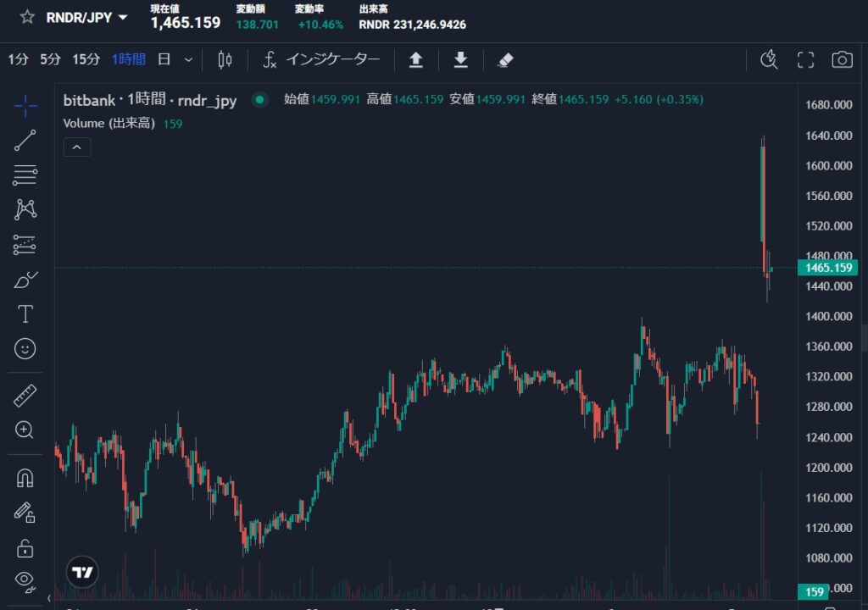Toggle lock all drawing tools
This screenshot has width=868, height=610.
25,548
